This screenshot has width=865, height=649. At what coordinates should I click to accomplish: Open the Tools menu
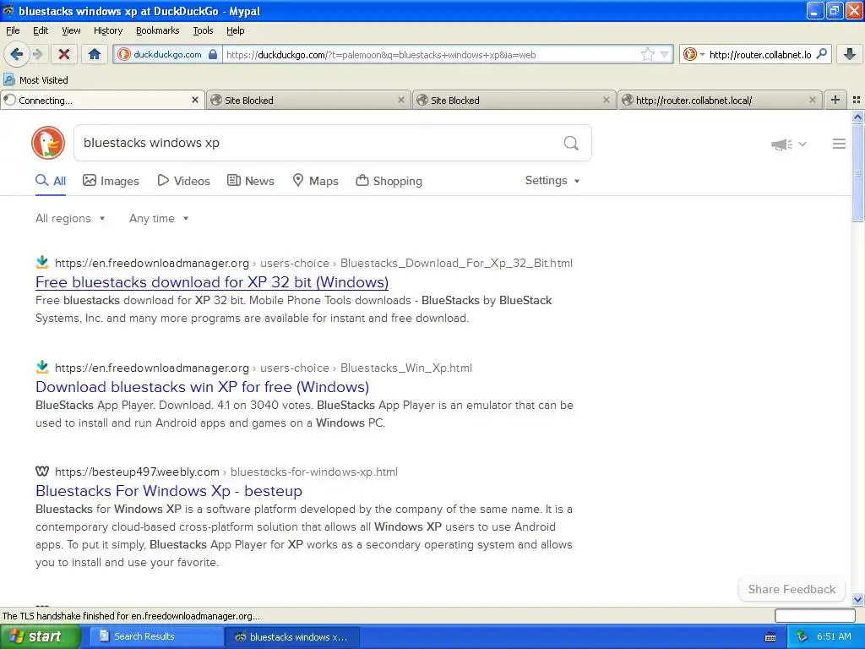coord(203,30)
